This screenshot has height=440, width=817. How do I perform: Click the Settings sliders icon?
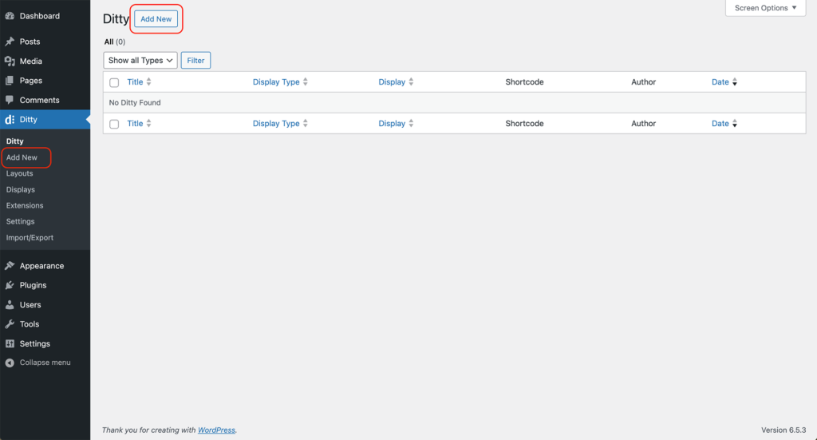point(10,343)
